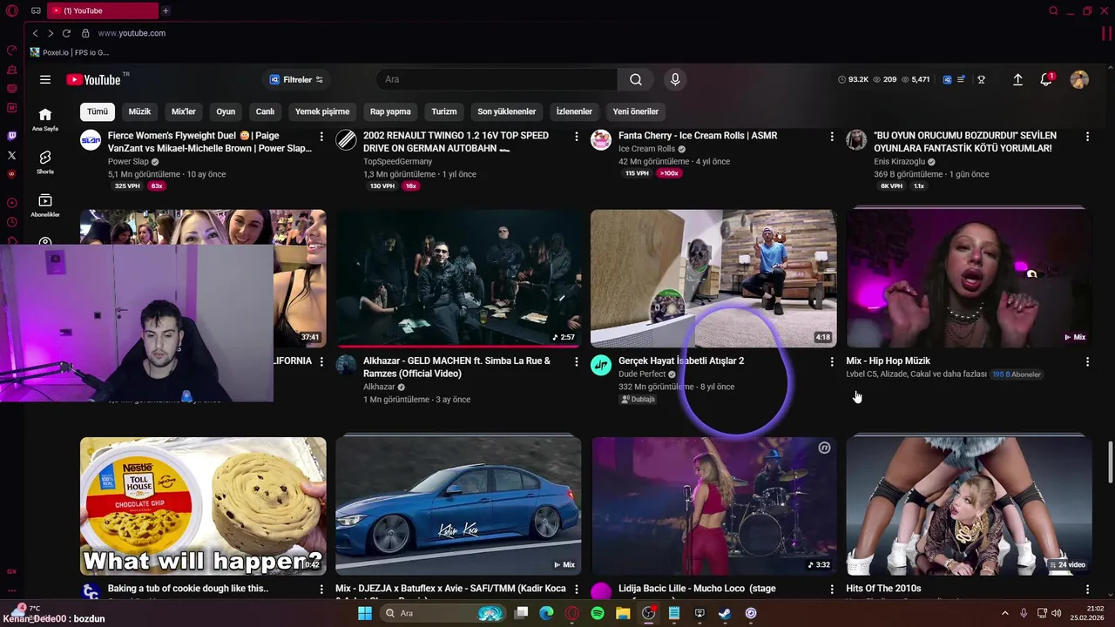Image resolution: width=1115 pixels, height=627 pixels.
Task: Select the Canlı filter chip
Action: point(265,111)
